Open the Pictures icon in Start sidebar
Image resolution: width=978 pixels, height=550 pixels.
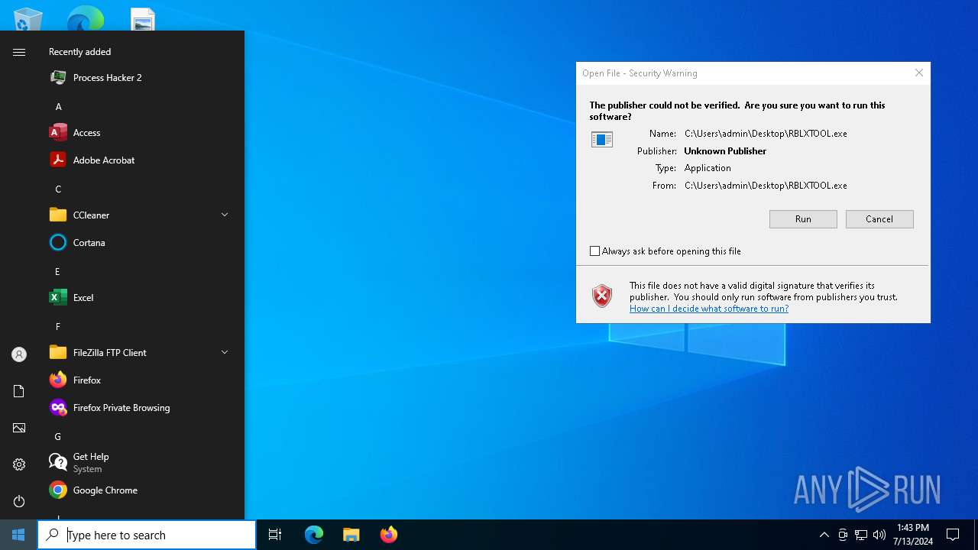click(19, 428)
